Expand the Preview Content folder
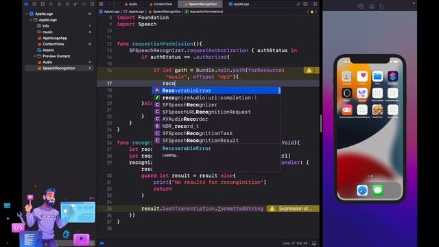This screenshot has width=439, height=247. (35, 56)
